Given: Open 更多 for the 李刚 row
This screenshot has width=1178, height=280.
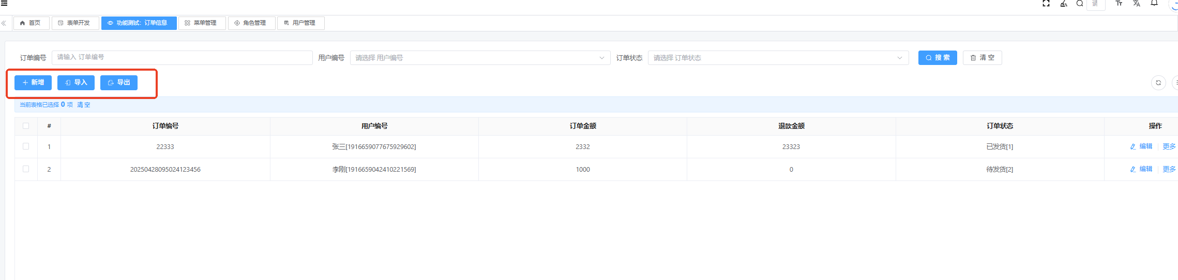Looking at the screenshot, I should tap(1169, 169).
